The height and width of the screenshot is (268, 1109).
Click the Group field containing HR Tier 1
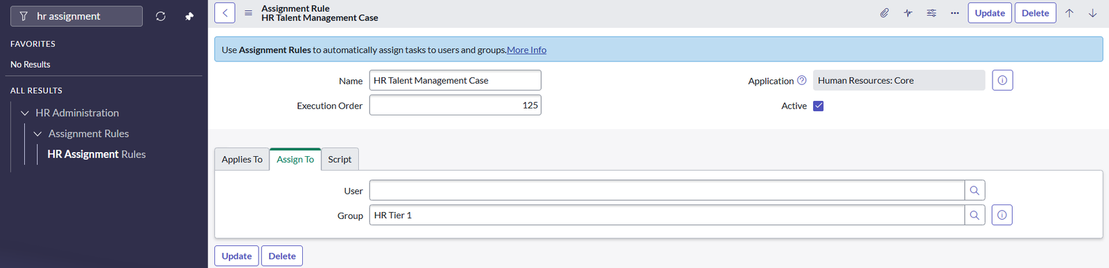pos(667,216)
